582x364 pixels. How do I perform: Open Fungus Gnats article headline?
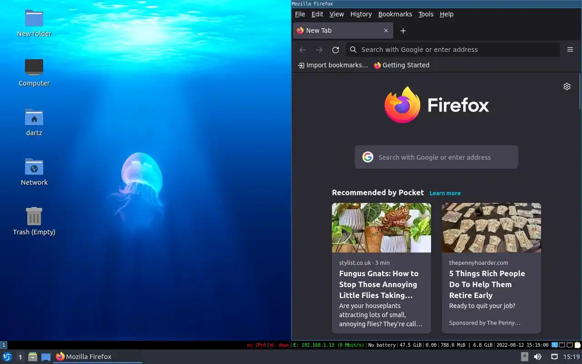(379, 284)
